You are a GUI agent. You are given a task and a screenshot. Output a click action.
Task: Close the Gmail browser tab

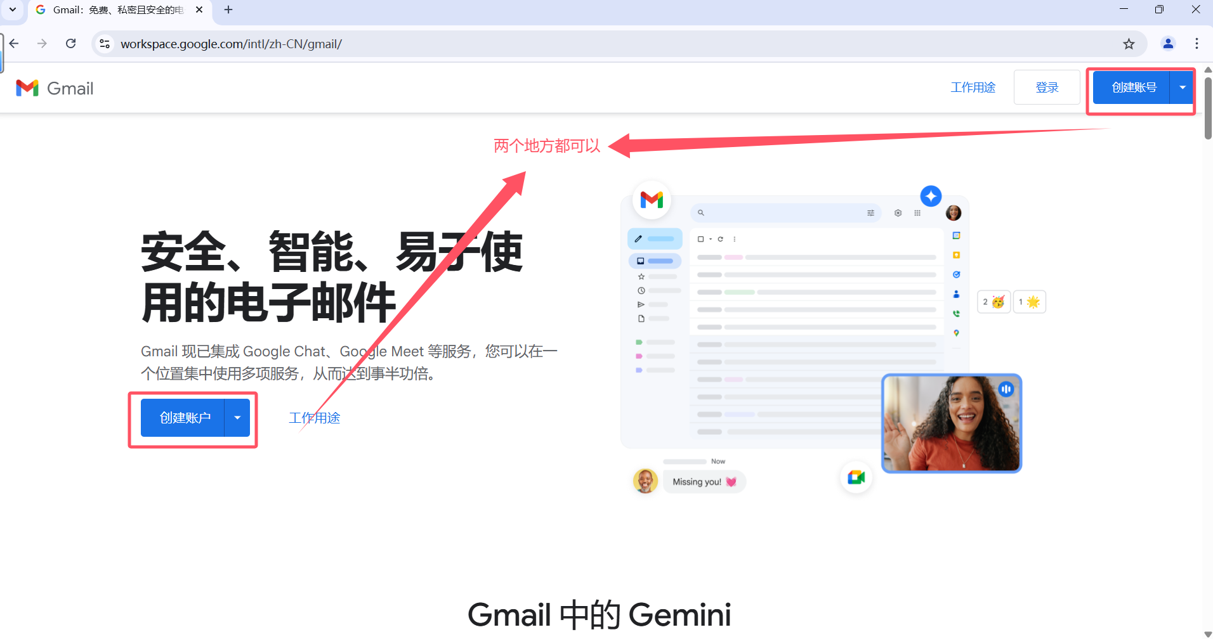(x=199, y=10)
